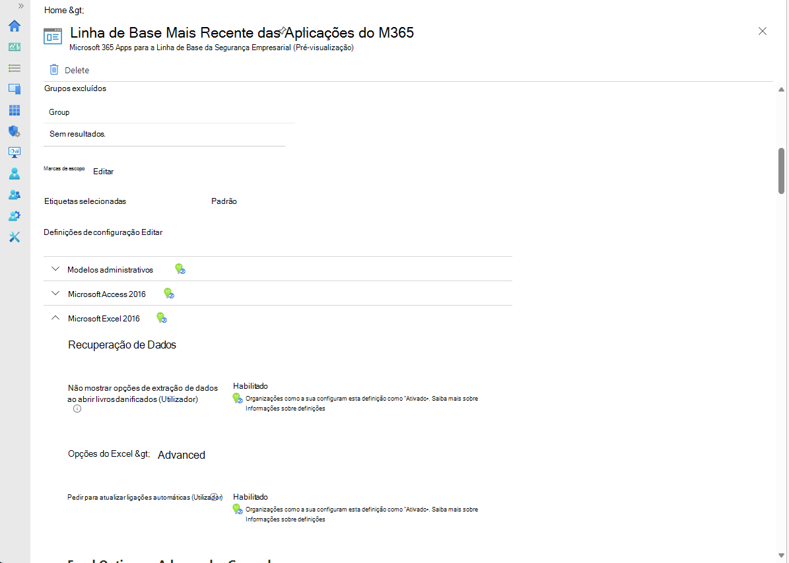This screenshot has height=563, width=789.
Task: Click insight lightbulb beside Modelos administrativos
Action: point(180,269)
